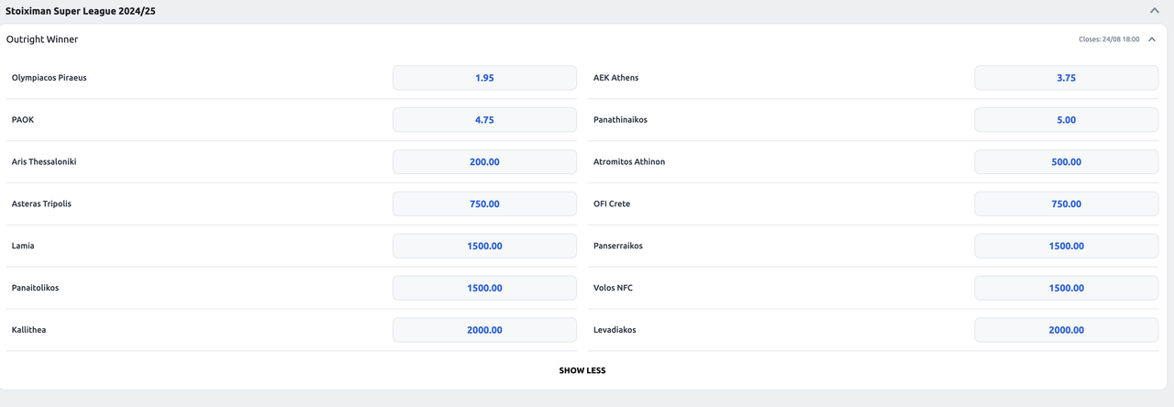Click the Closes: 24/08 18:00 label

coord(1109,39)
